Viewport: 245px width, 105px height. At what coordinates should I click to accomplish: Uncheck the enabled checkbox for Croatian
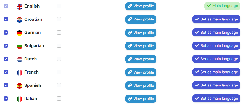tap(6, 19)
